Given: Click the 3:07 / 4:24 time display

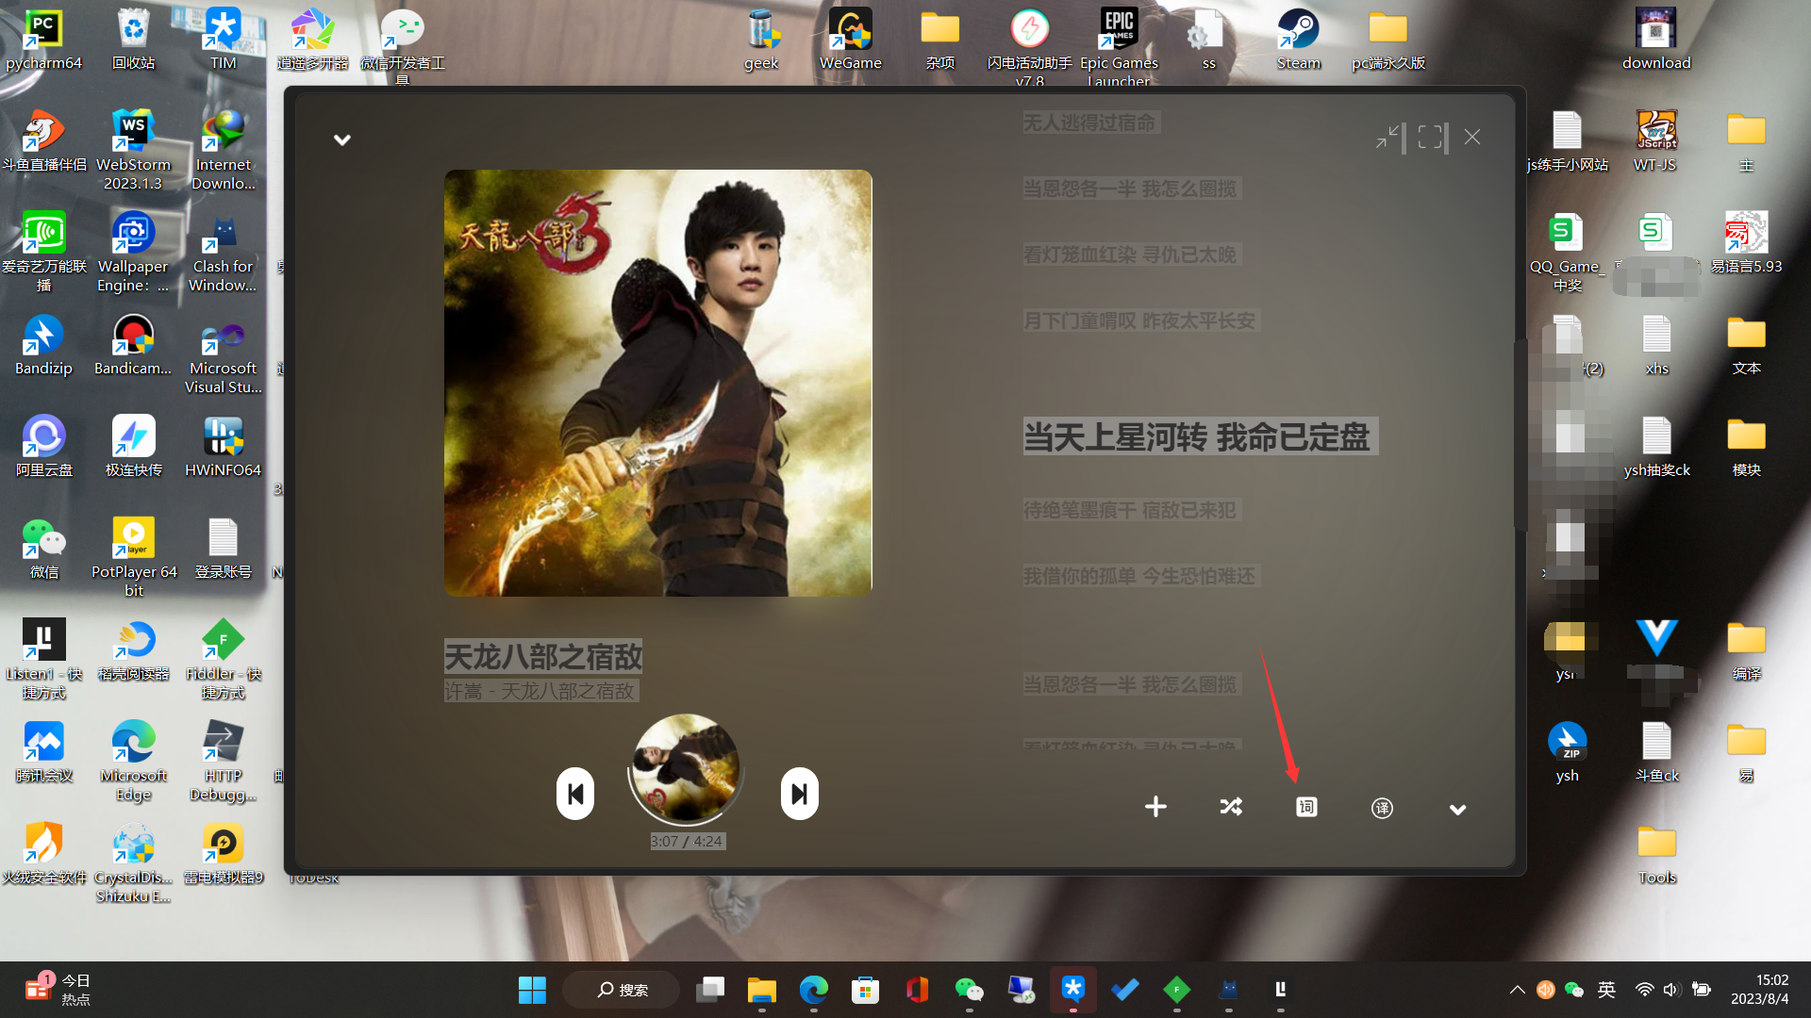Looking at the screenshot, I should [x=687, y=842].
